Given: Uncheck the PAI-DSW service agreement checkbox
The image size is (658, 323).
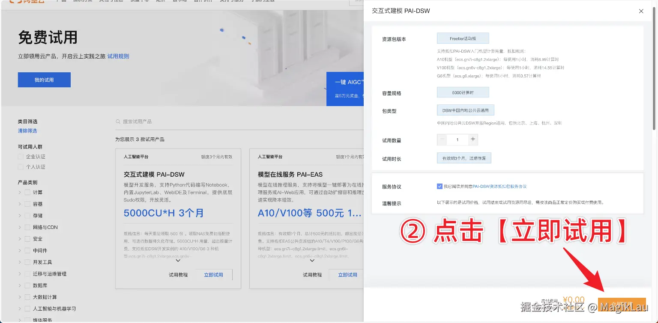Looking at the screenshot, I should [x=440, y=186].
